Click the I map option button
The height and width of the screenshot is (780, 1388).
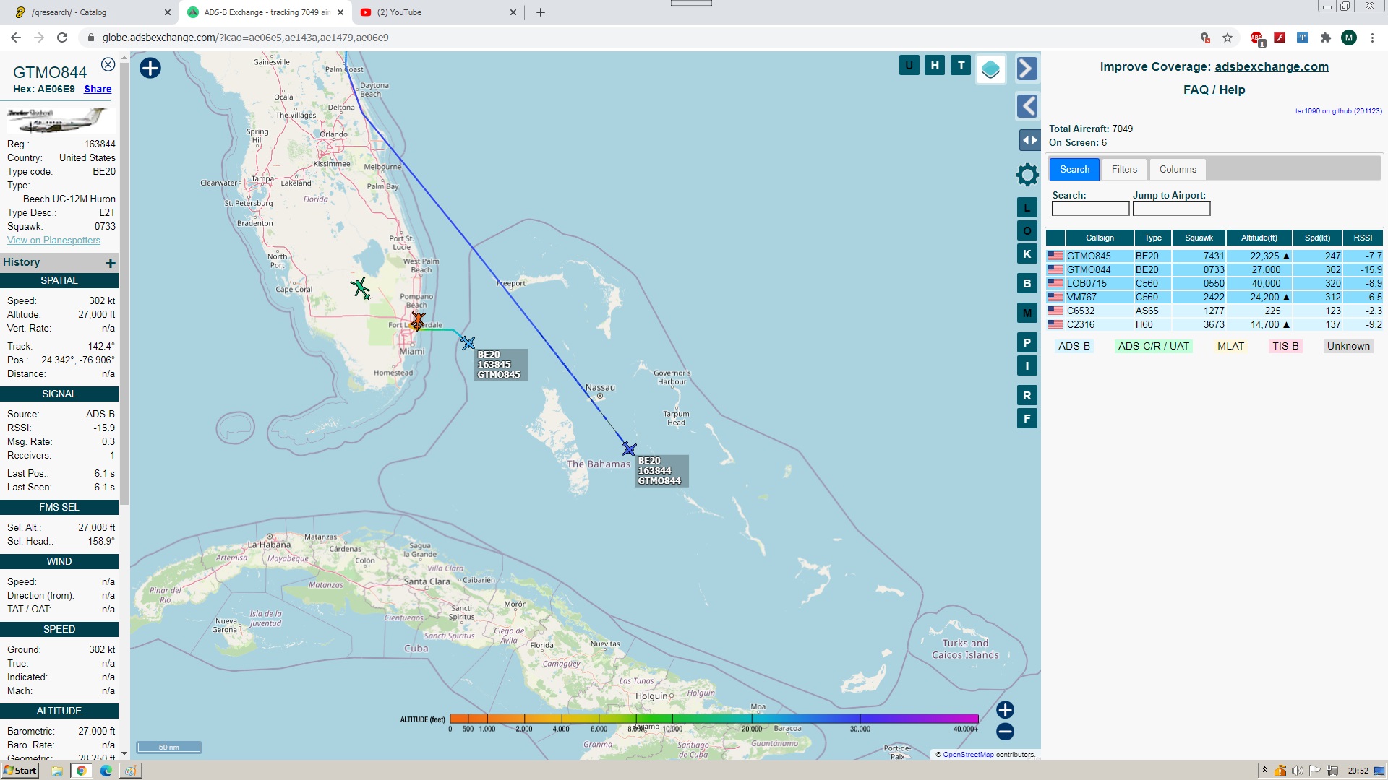coord(1027,366)
